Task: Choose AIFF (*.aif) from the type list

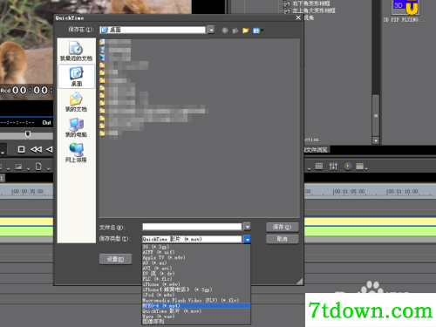Action: tap(195, 252)
